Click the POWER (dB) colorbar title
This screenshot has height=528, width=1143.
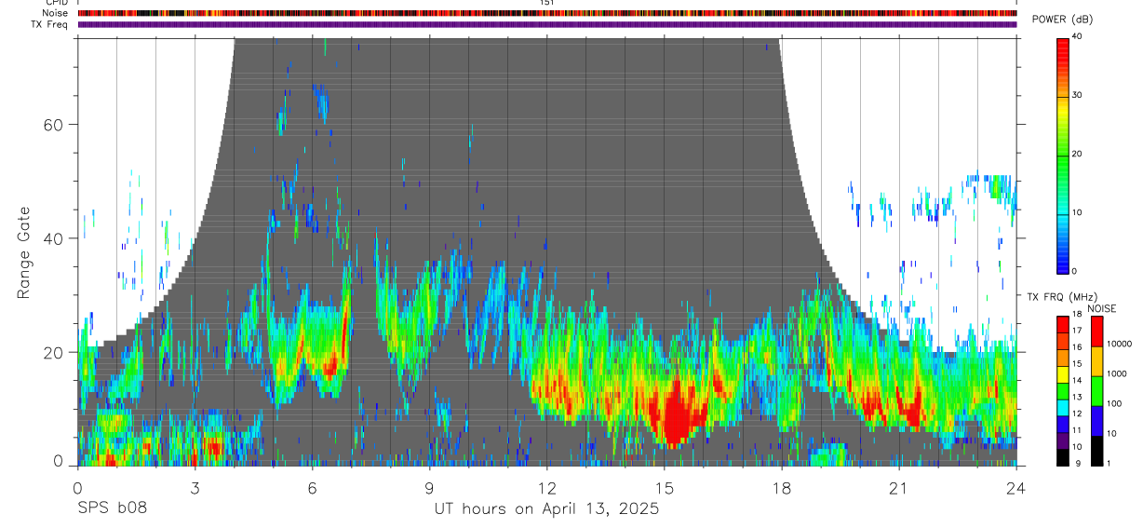(1062, 20)
